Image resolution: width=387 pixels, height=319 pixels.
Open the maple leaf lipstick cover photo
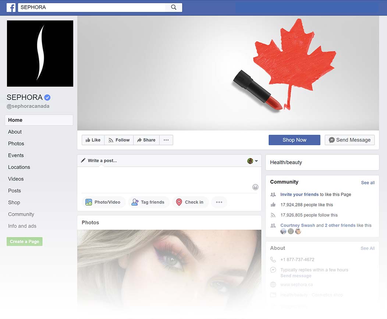pos(228,73)
